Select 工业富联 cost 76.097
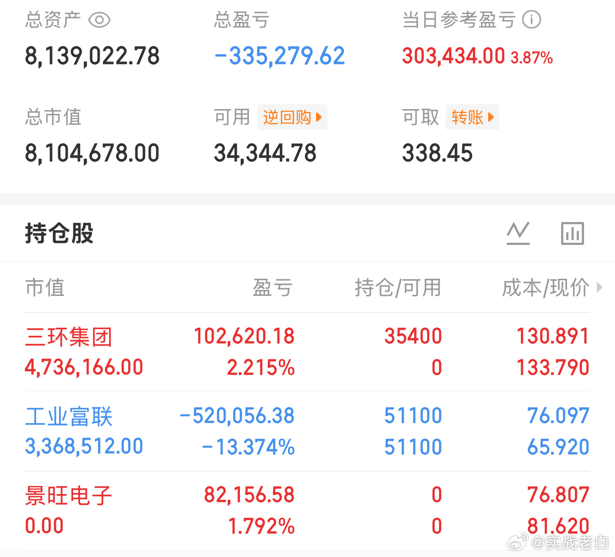This screenshot has width=615, height=557. click(x=558, y=415)
